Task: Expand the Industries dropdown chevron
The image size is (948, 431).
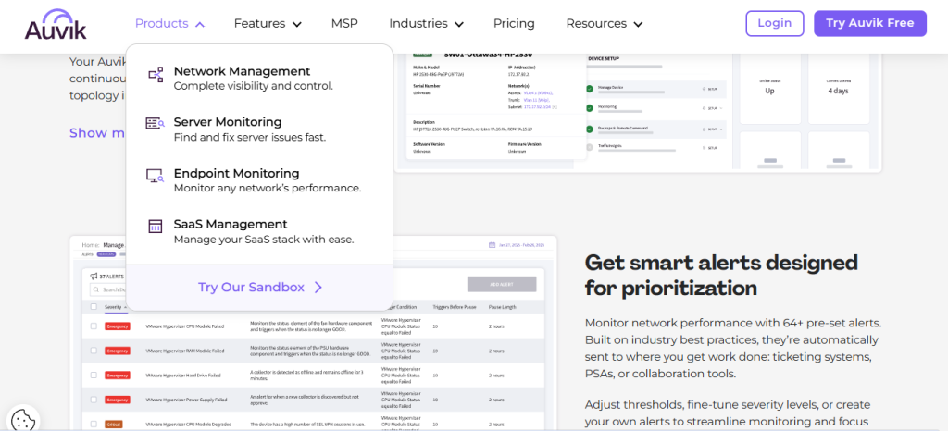Action: click(459, 24)
